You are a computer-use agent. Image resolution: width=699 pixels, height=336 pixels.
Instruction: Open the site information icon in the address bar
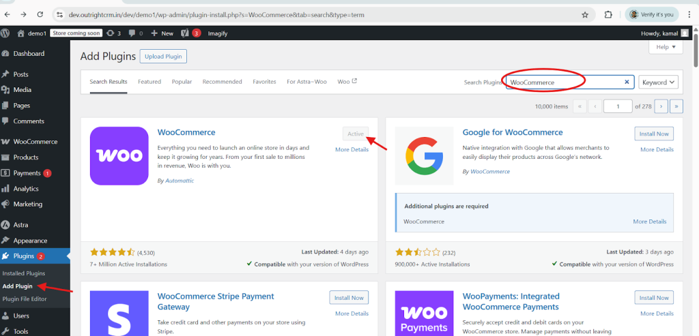tap(59, 15)
